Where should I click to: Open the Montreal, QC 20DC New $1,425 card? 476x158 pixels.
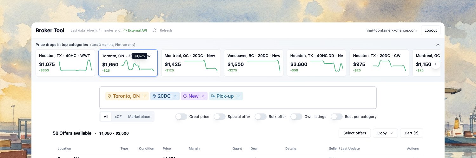191,63
